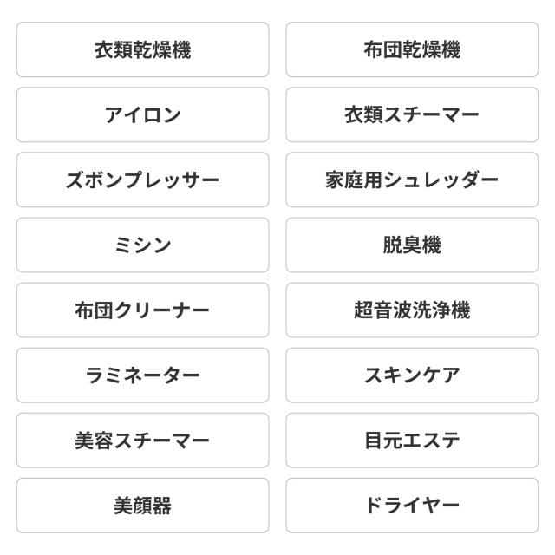Go to the clothes dryer 衣類乾燥機 link

[142, 50]
